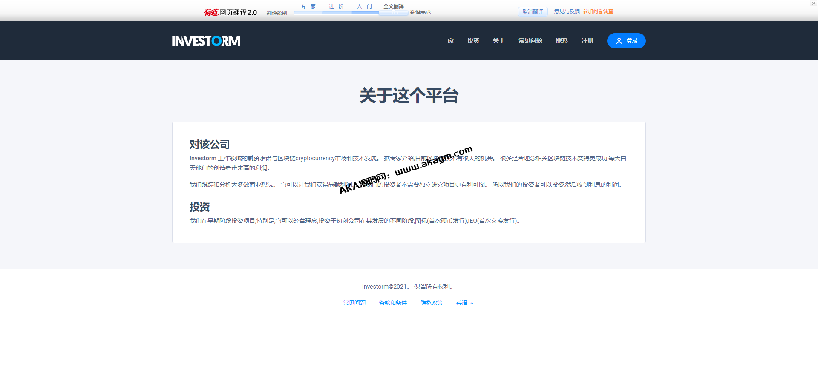
Task: Expand the 英语 language dropdown in footer
Action: pos(464,303)
